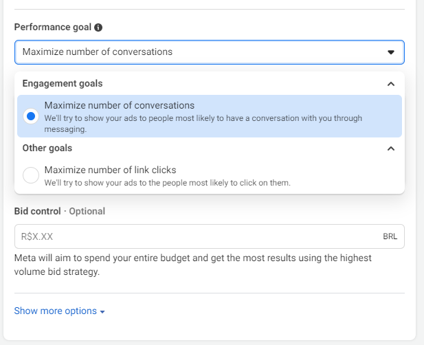Open the Performance goal combo box
The height and width of the screenshot is (345, 424).
210,52
